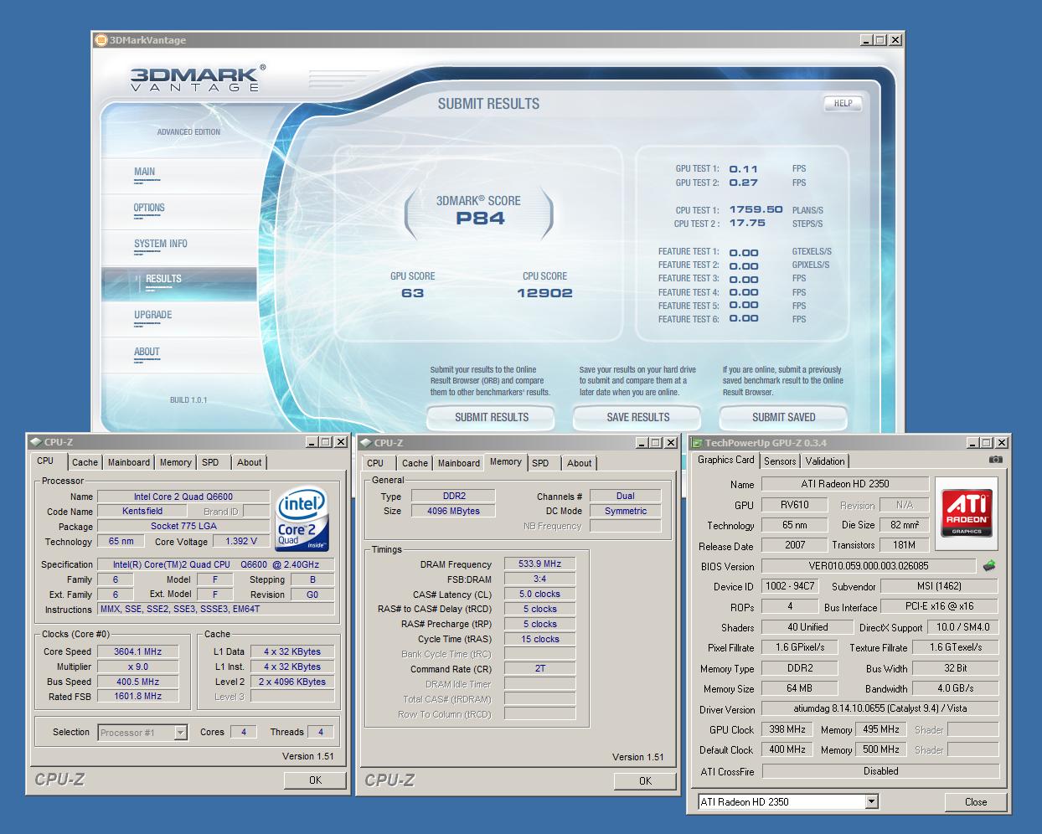Open OPTIONS in 3DMark Vantage sidebar

click(x=149, y=208)
